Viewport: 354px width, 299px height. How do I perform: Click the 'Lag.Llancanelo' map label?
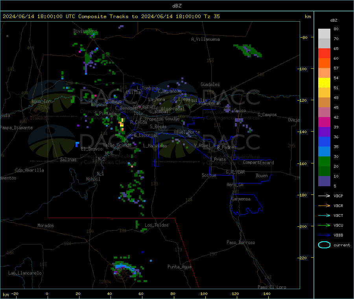tap(25, 273)
